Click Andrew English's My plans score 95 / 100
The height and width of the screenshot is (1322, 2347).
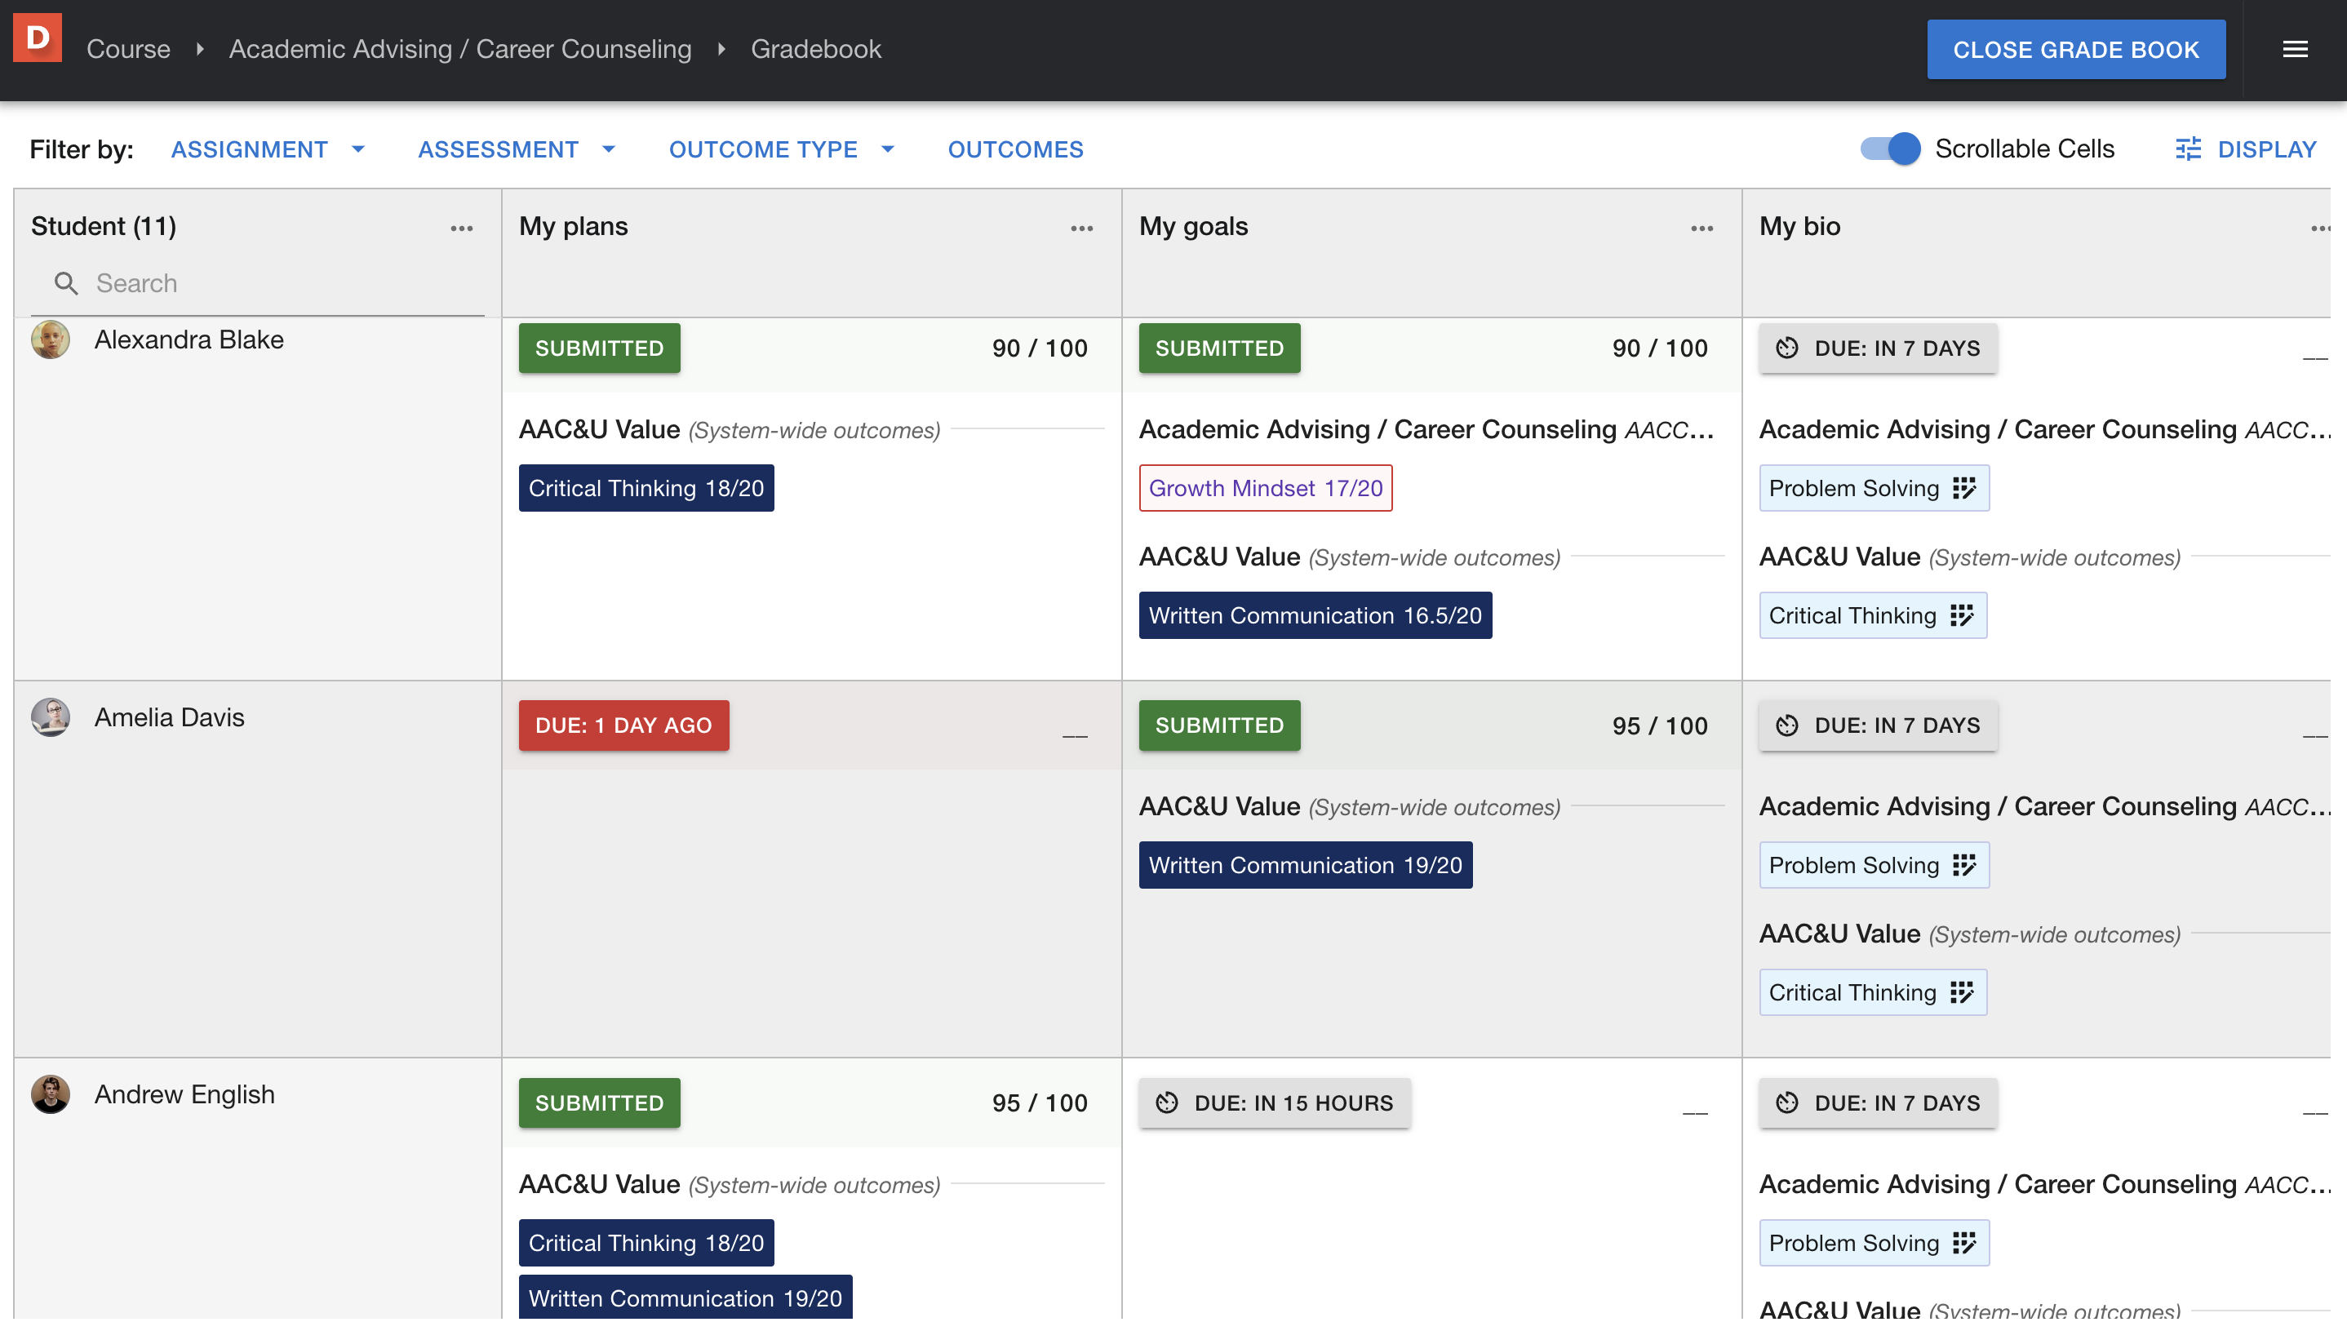point(1040,1103)
